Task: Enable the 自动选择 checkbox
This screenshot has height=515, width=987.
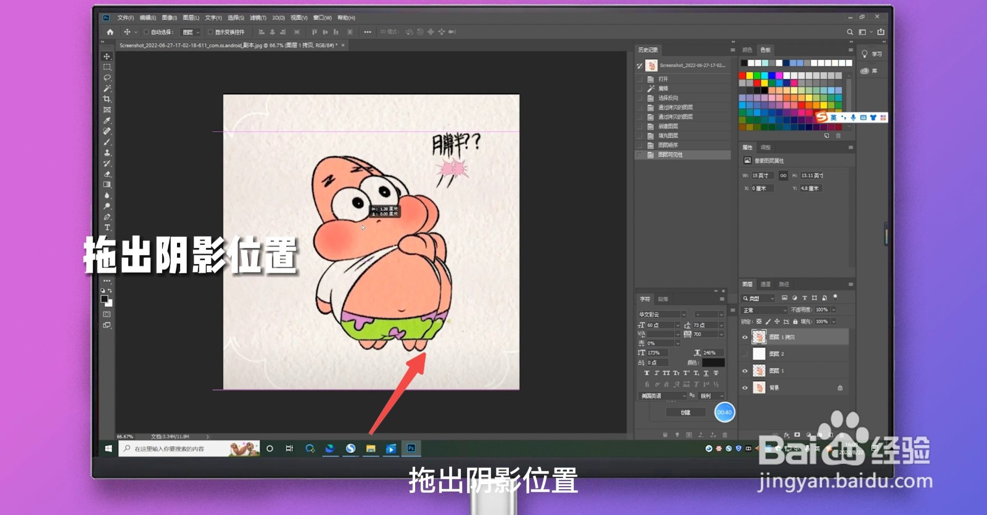Action: (x=146, y=32)
